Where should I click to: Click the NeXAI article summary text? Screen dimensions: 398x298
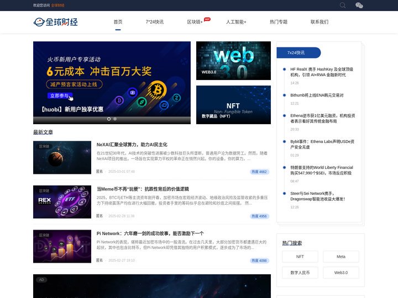[182, 156]
